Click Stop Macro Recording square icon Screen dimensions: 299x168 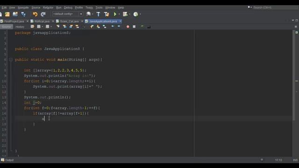[134, 27]
